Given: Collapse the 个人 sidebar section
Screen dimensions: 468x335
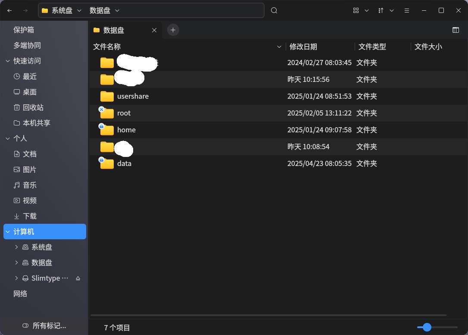Looking at the screenshot, I should (8, 138).
